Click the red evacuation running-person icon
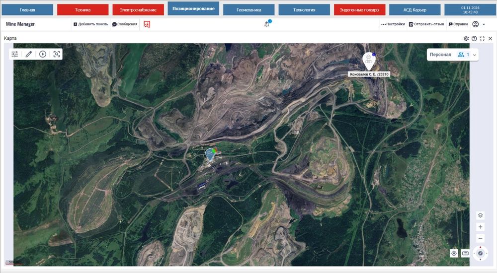The image size is (497, 273). coord(147,24)
